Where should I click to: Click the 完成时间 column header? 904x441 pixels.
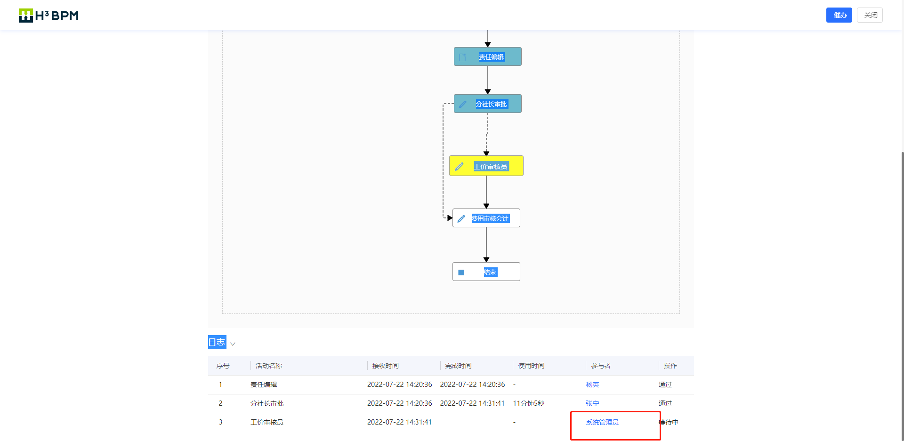(x=458, y=366)
